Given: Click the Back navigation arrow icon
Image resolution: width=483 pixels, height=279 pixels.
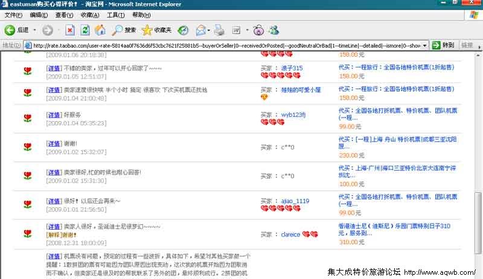Looking at the screenshot, I should coord(10,30).
